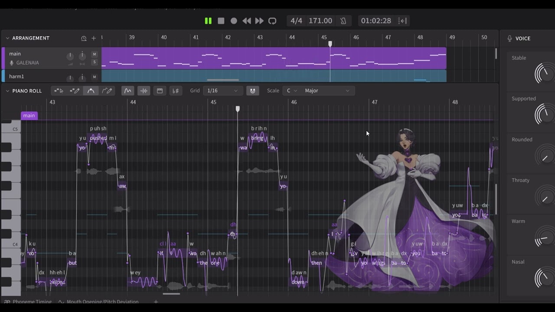Toggle pitch curve display icon
This screenshot has height=312, width=555.
click(x=127, y=91)
